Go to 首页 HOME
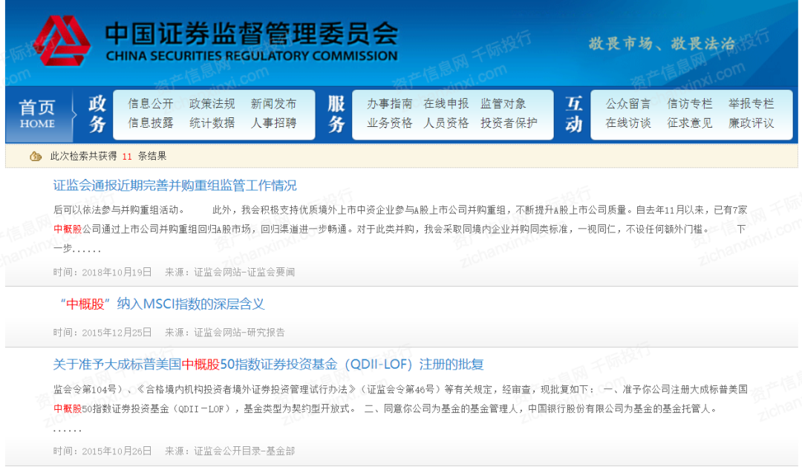This screenshot has height=470, width=802. pyautogui.click(x=37, y=114)
